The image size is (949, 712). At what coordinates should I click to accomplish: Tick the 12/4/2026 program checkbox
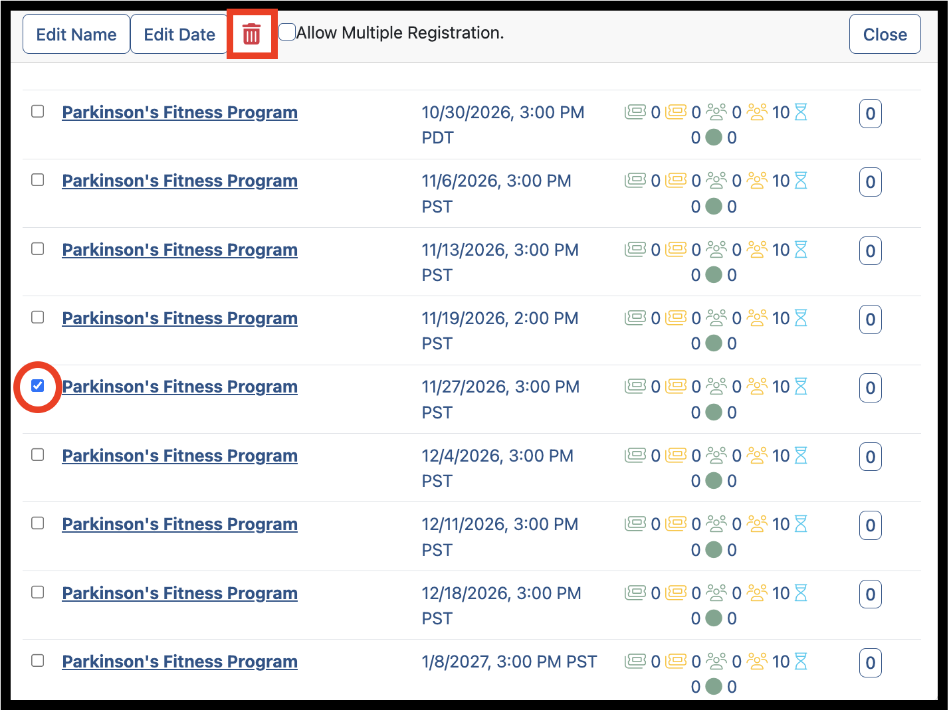(38, 455)
